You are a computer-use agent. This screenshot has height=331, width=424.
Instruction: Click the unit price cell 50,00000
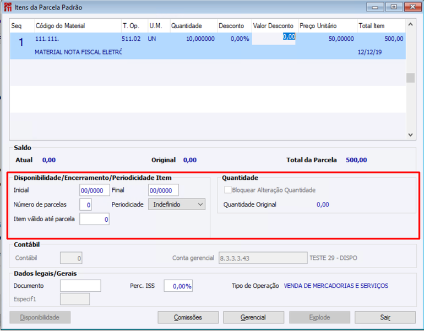(341, 39)
